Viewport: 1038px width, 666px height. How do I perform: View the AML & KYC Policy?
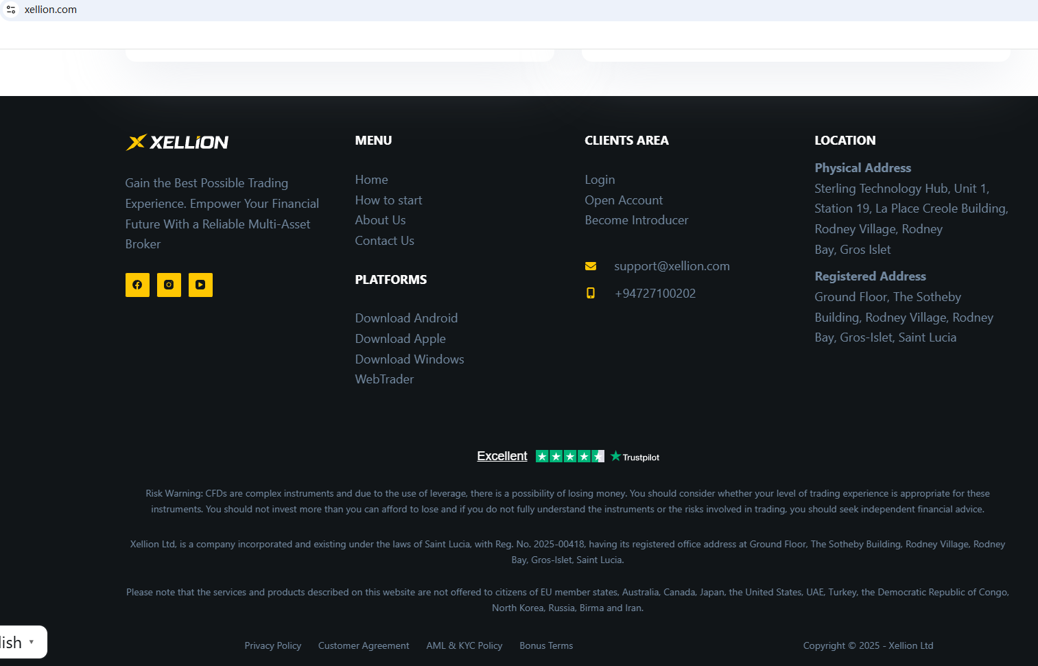[464, 645]
